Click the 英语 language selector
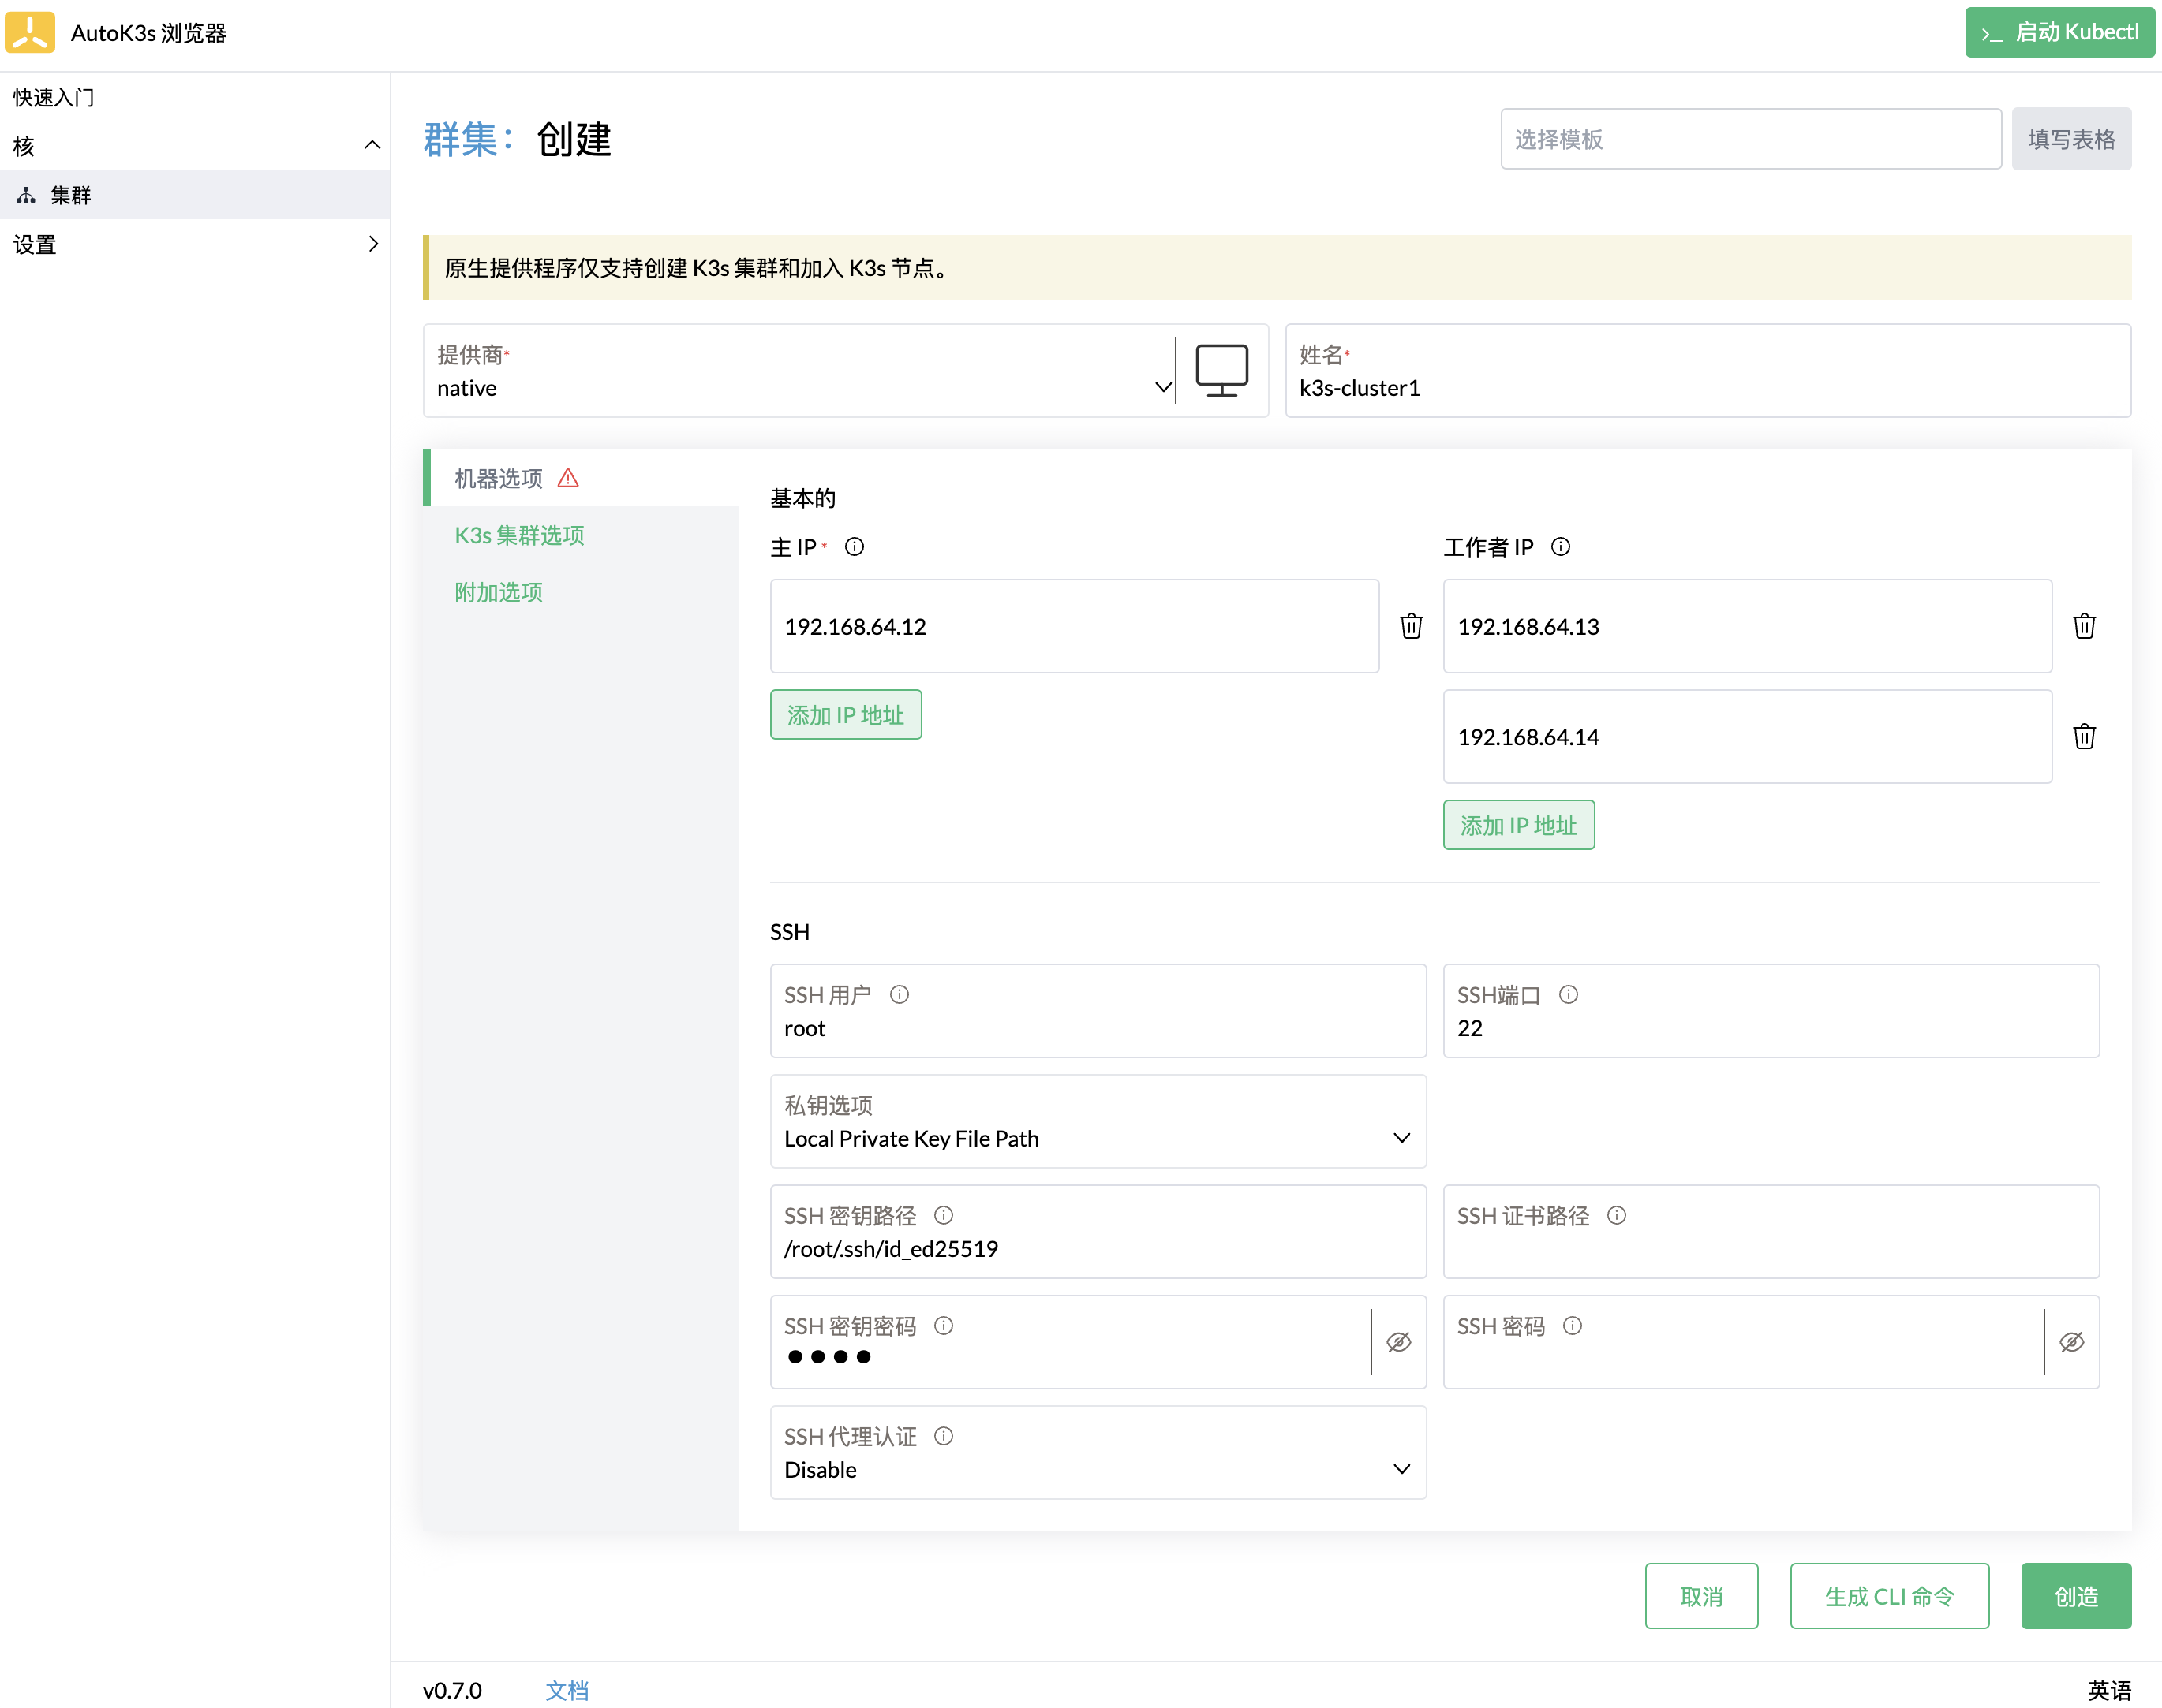Viewport: 2162px width, 1708px height. [2109, 1690]
